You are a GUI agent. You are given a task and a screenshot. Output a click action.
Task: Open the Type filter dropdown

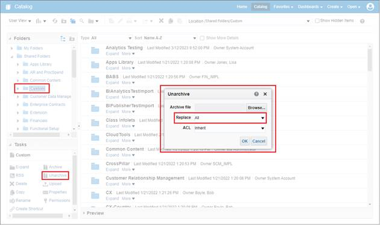112,38
